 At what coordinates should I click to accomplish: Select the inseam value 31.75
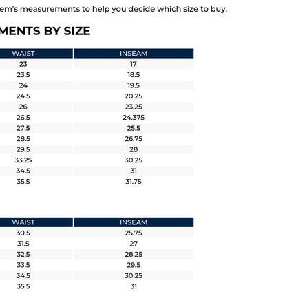tap(134, 182)
